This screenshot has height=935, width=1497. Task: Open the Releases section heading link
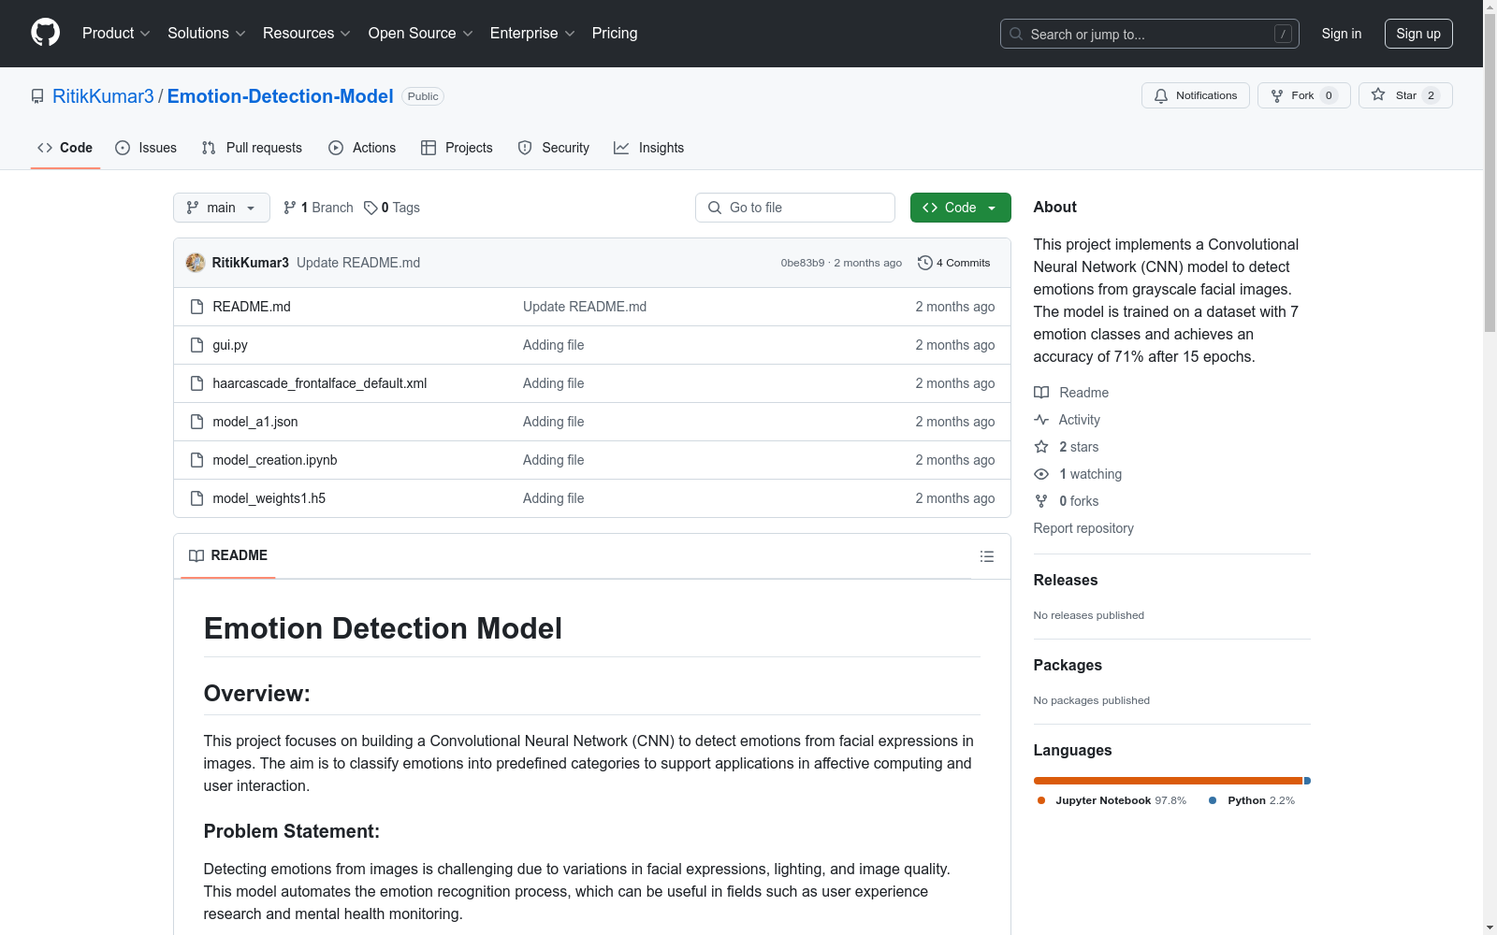(x=1066, y=580)
